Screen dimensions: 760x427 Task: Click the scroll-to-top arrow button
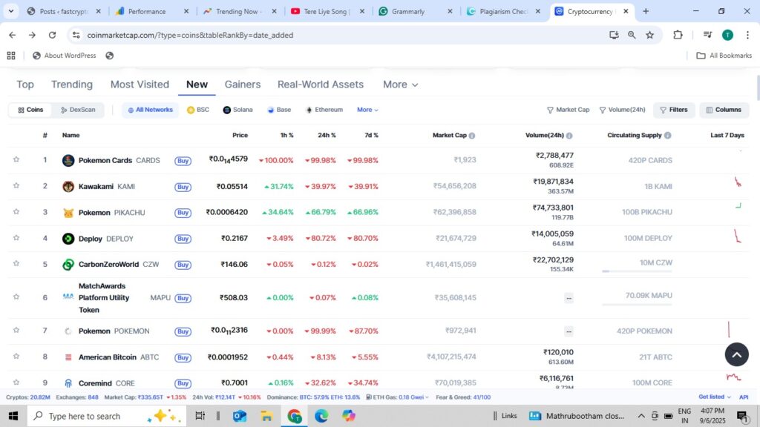[x=736, y=354]
